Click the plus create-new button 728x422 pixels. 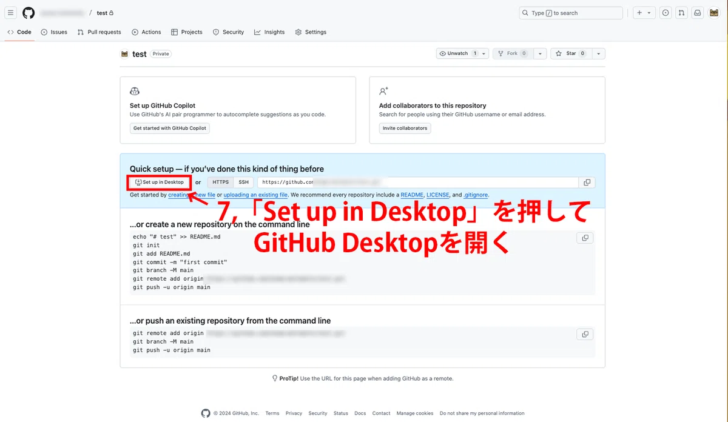(640, 13)
